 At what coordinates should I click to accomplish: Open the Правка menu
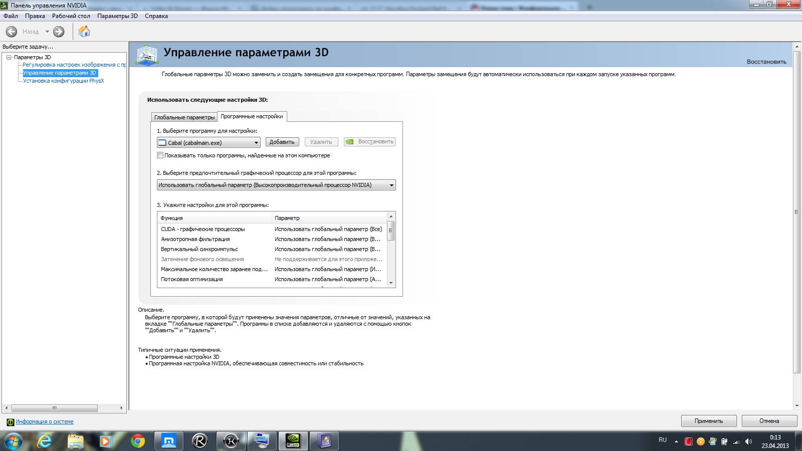tap(35, 16)
